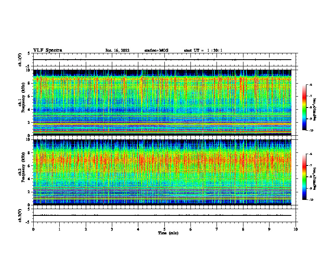
Task: Click the ch.1 voltage waveform trace
Action: coord(162,60)
